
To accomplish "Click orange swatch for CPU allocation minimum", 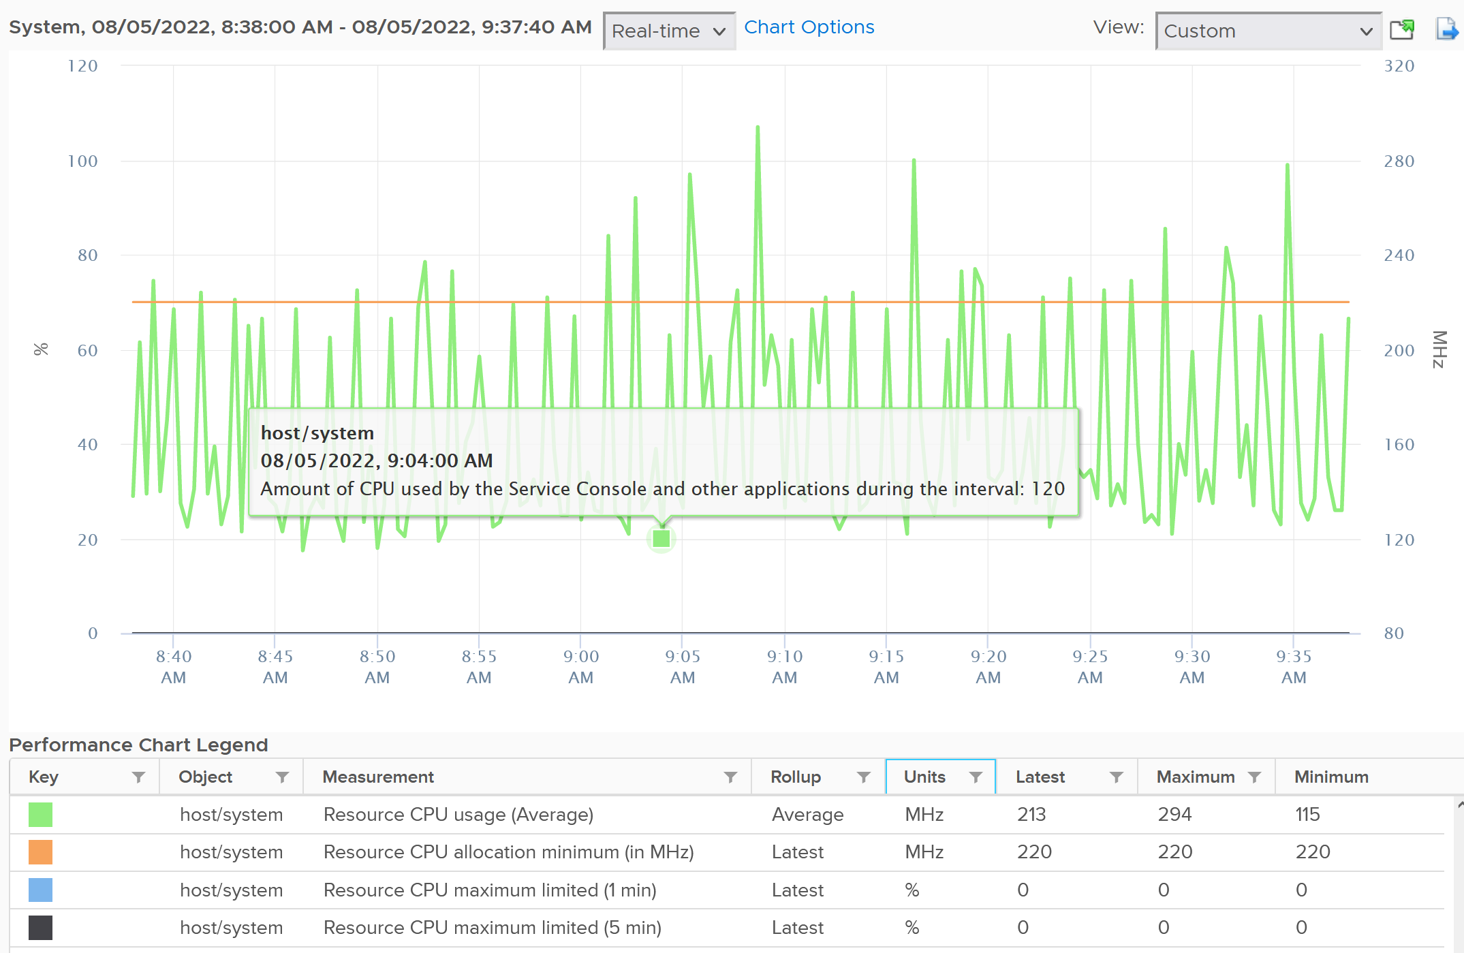I will pos(40,852).
